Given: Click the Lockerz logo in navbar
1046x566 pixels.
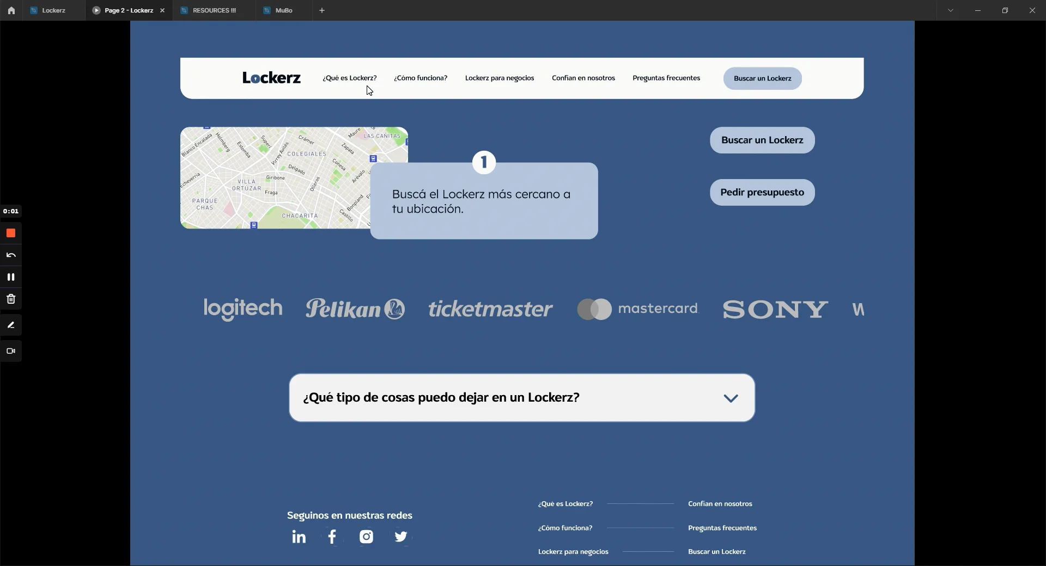Looking at the screenshot, I should pos(271,78).
